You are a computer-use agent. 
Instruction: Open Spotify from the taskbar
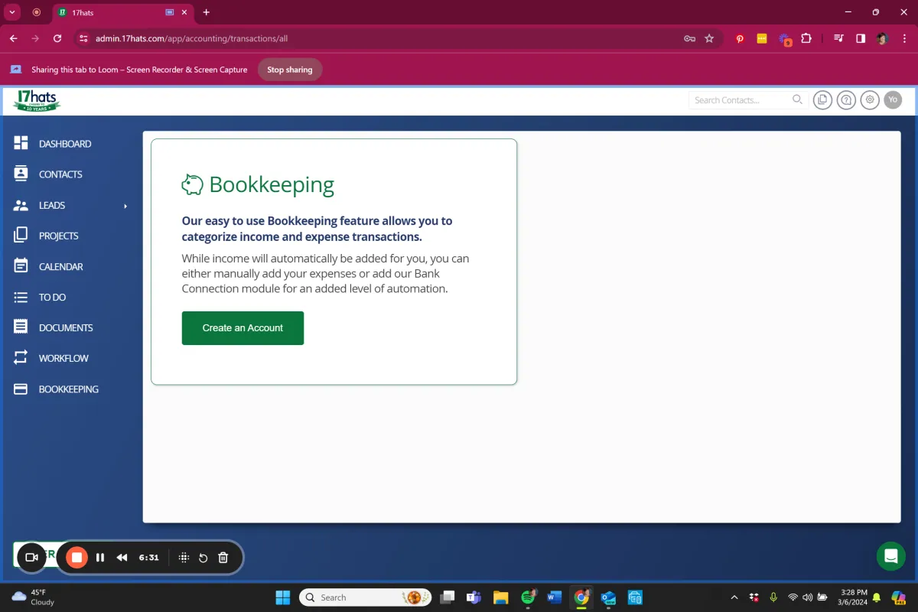(528, 597)
